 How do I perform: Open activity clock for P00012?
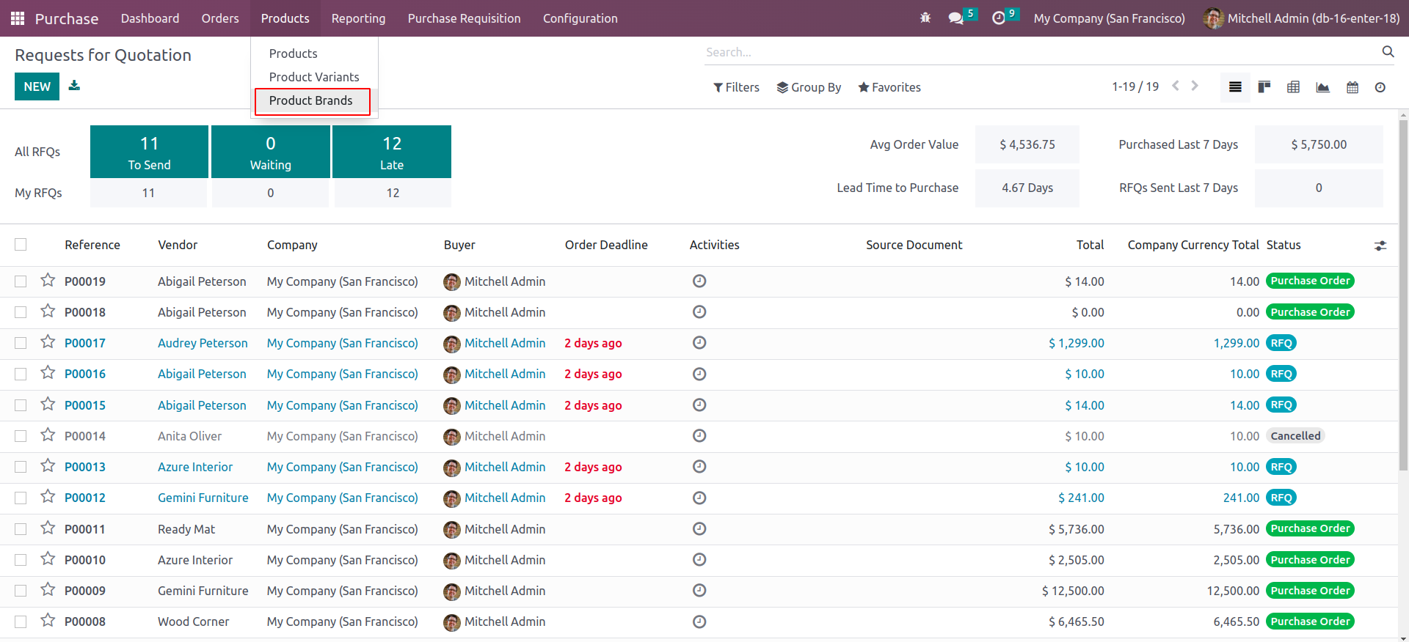699,498
